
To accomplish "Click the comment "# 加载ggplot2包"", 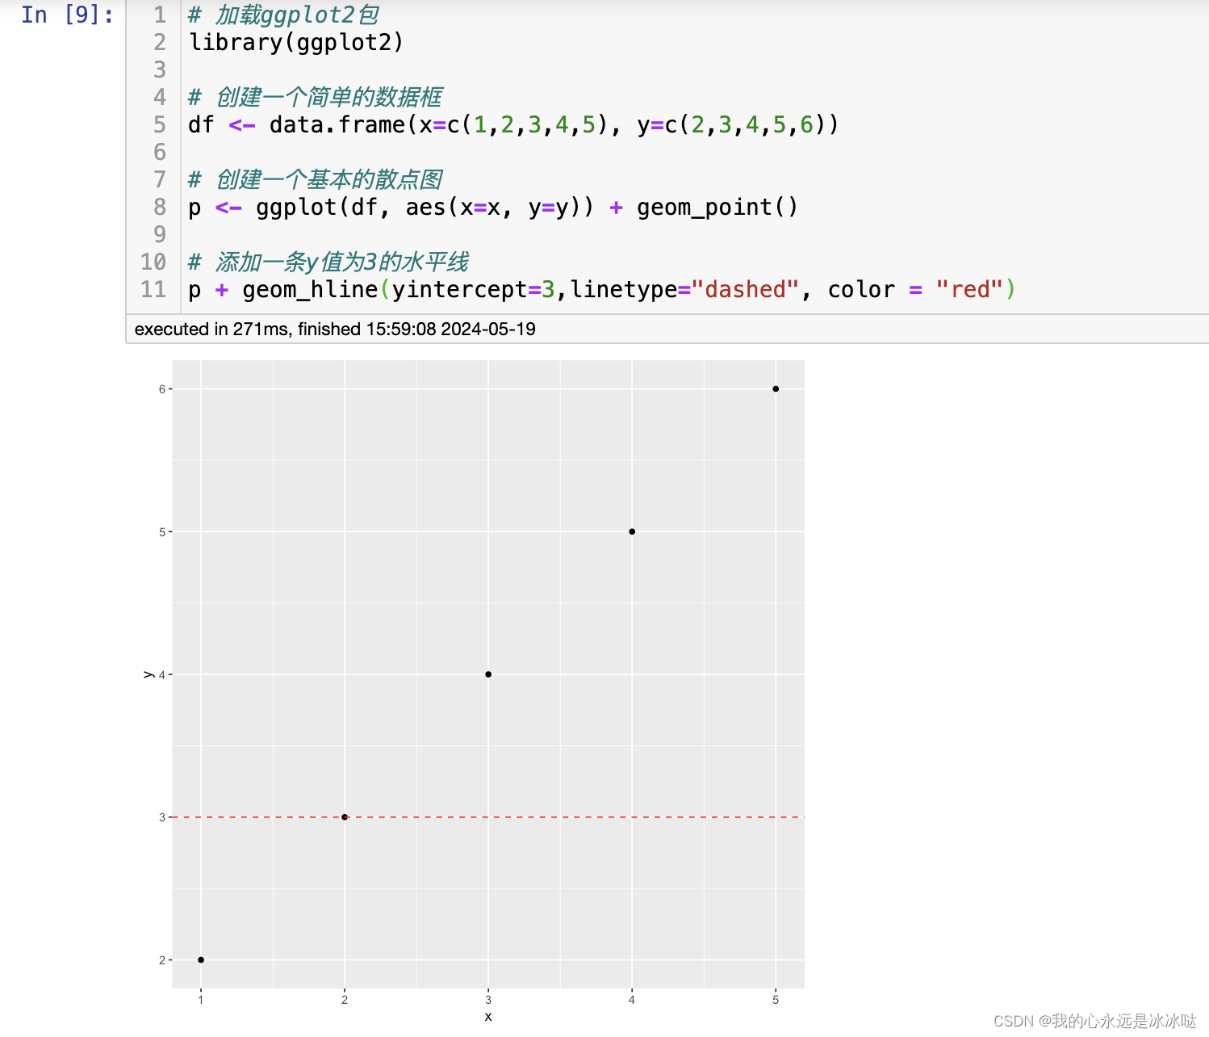I will pyautogui.click(x=282, y=14).
